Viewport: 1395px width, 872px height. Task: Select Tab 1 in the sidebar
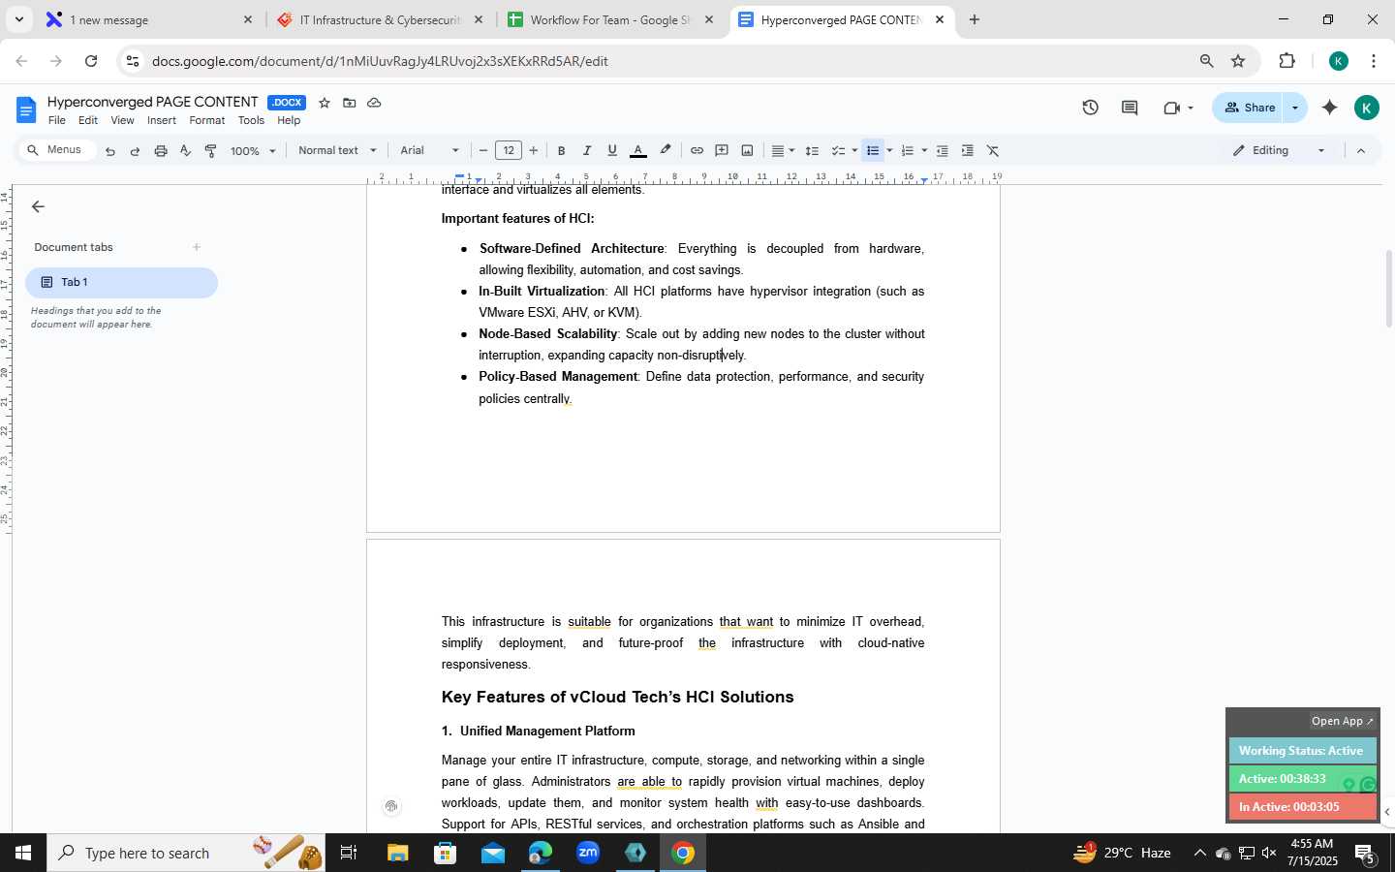click(121, 282)
